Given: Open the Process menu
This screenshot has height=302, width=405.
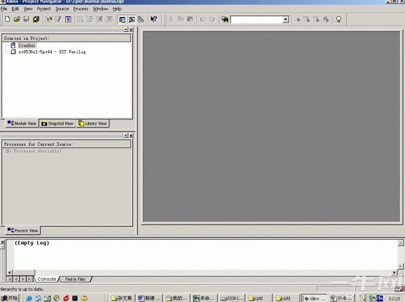Looking at the screenshot, I should (x=81, y=9).
